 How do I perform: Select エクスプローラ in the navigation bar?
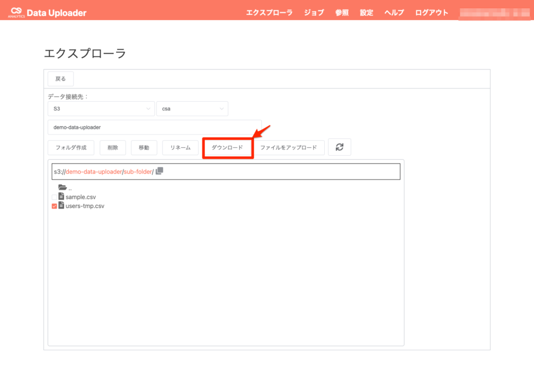point(270,12)
